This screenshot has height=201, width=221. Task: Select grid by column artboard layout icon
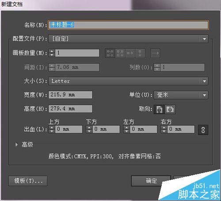[x=120, y=53]
